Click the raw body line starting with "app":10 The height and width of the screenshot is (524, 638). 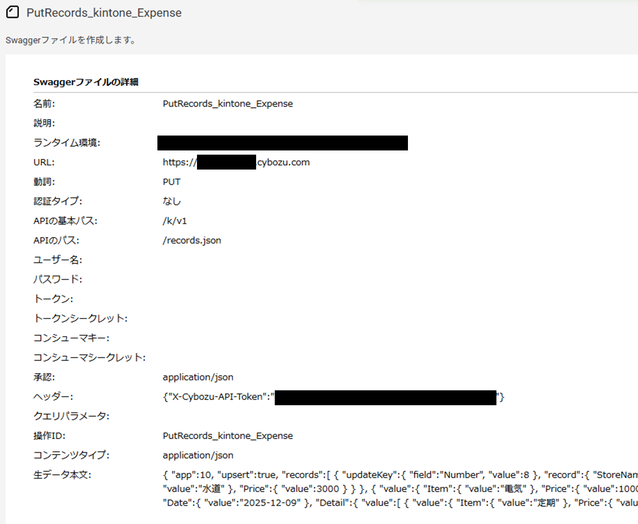pyautogui.click(x=400, y=475)
